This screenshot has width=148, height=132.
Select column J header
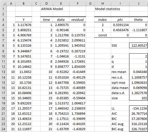click(x=139, y=3)
